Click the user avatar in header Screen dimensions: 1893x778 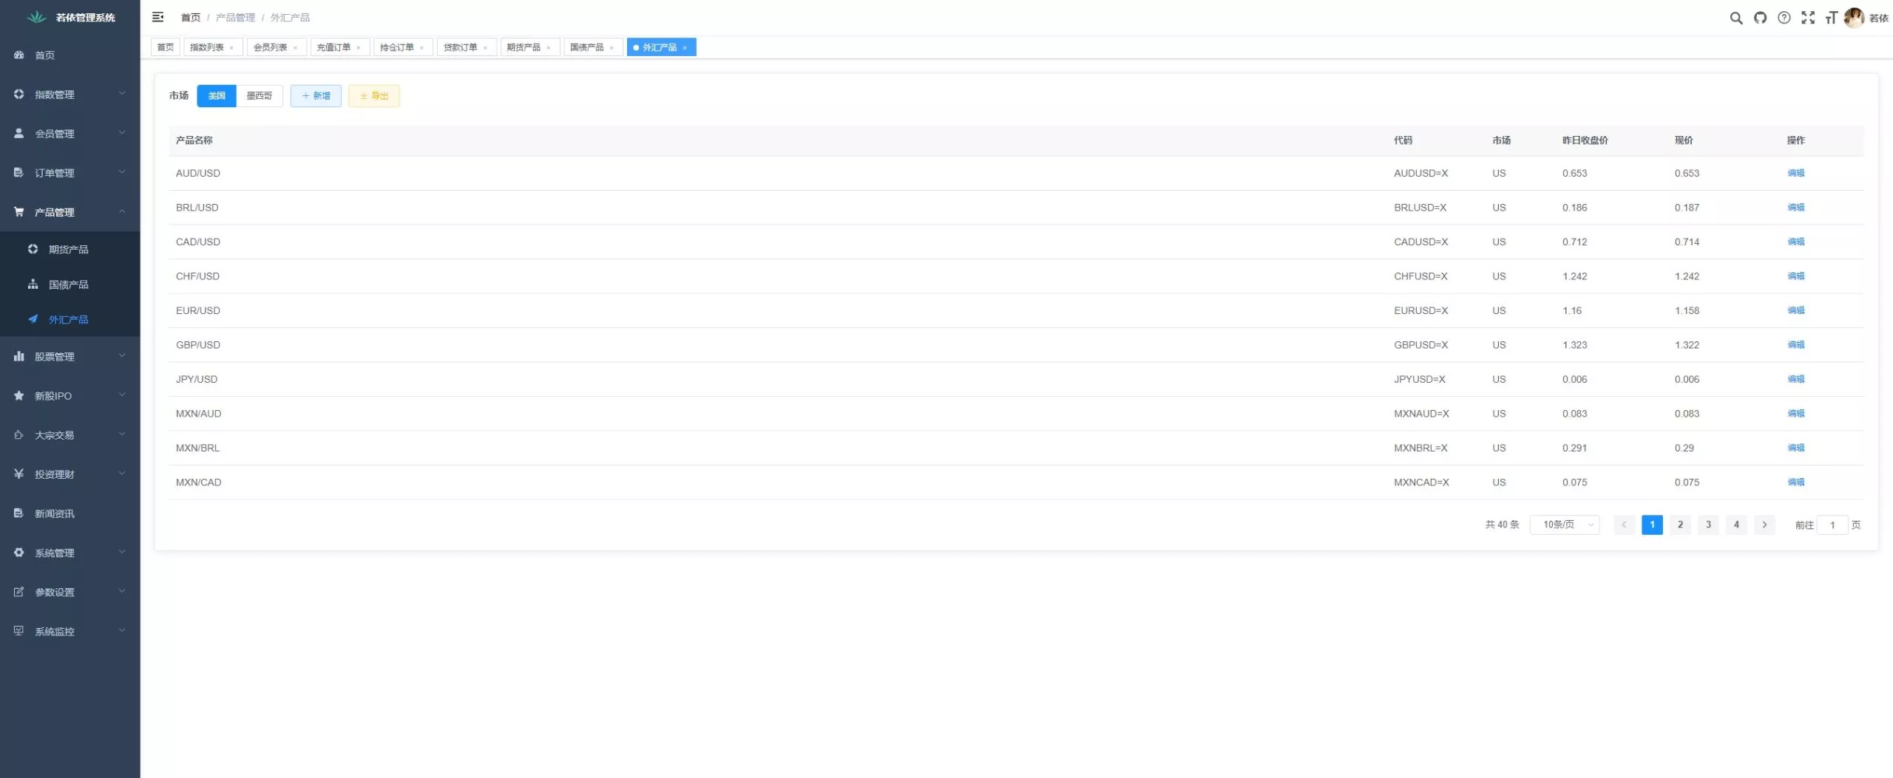coord(1853,18)
